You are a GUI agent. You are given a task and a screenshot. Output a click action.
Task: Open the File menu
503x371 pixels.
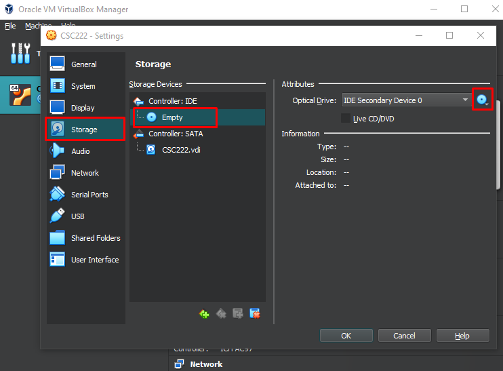tap(10, 26)
